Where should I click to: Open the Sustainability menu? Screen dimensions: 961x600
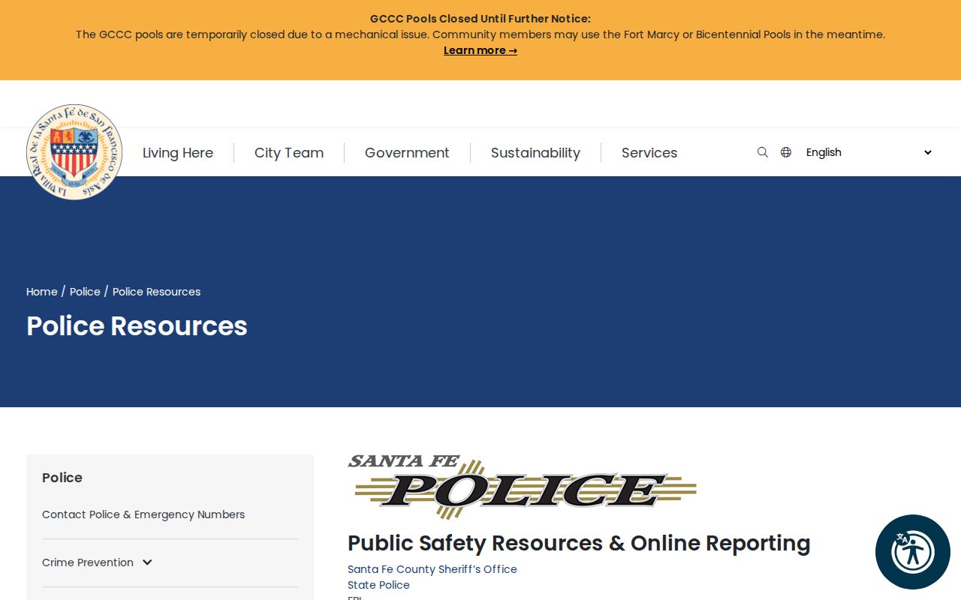click(535, 153)
